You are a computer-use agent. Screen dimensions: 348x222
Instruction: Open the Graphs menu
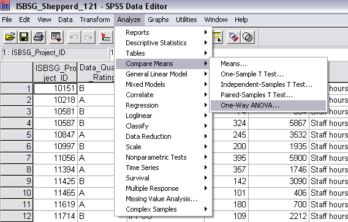point(158,20)
